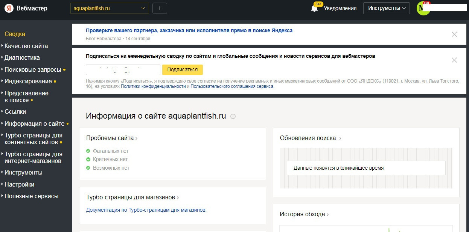Click the Подписаться button
469x232 pixels.
point(182,70)
